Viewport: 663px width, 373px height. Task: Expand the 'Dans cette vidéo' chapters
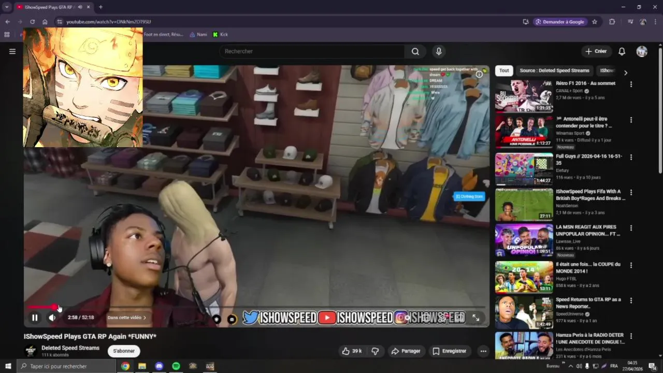pos(127,318)
